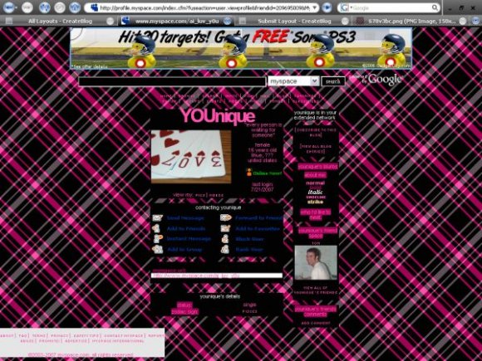This screenshot has width=482, height=361.
Task: Open the view all blog entries link
Action: pos(316,149)
